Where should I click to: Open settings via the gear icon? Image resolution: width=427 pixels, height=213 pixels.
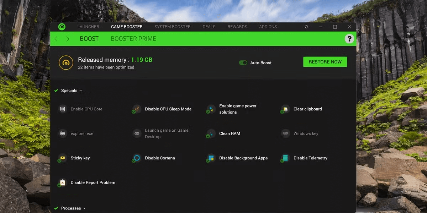coord(306,27)
